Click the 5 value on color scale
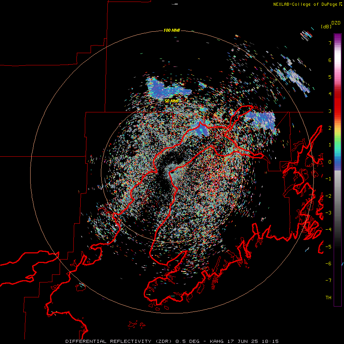Image resolution: width=344 pixels, height=344 pixels. pyautogui.click(x=330, y=77)
